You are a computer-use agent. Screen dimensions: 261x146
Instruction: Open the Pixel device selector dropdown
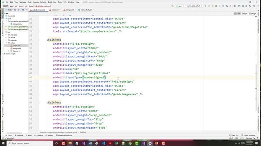click(195, 6)
